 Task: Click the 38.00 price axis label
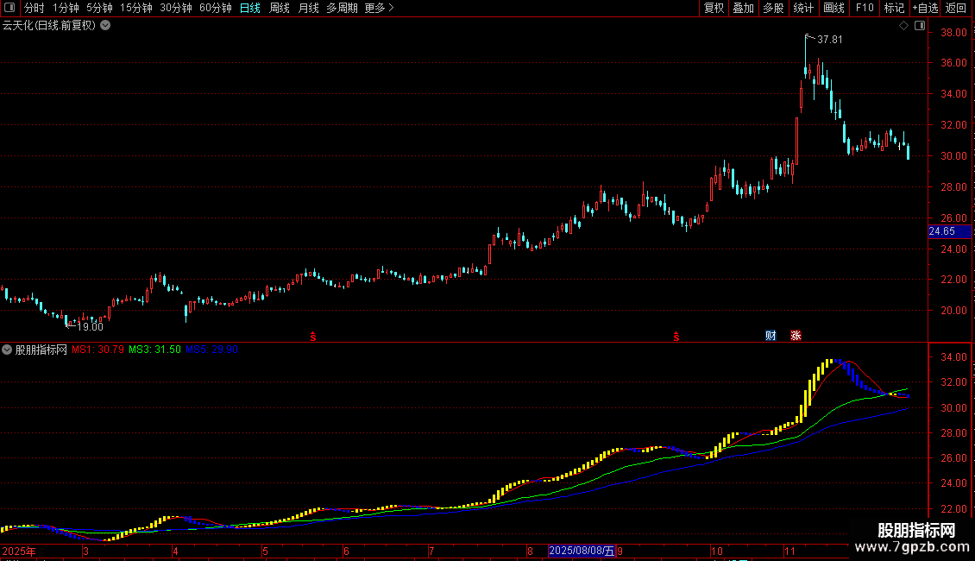[x=953, y=33]
